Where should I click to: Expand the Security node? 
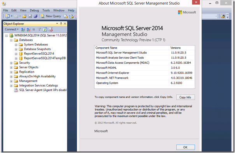(x=11, y=63)
